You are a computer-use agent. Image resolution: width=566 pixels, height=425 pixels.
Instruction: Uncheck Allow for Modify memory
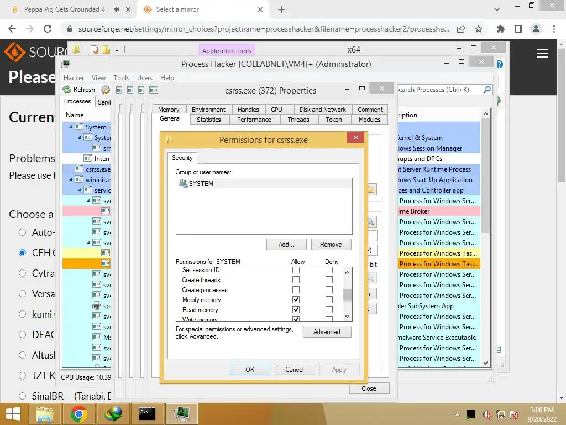click(296, 299)
